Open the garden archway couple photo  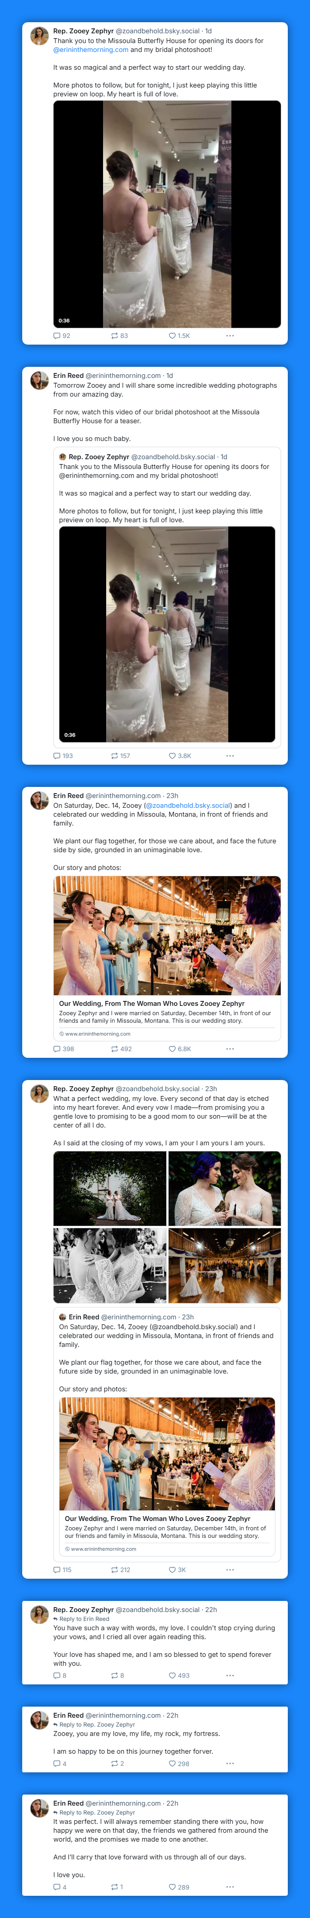coord(110,1188)
